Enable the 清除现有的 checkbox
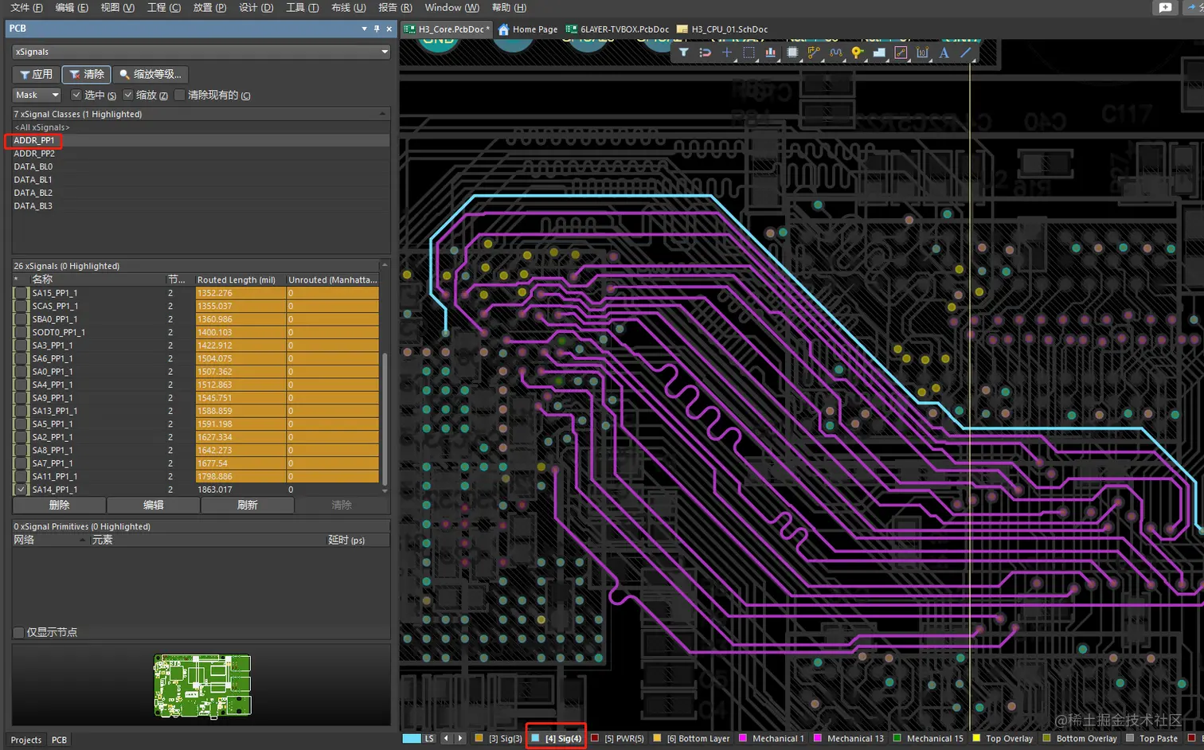 180,95
